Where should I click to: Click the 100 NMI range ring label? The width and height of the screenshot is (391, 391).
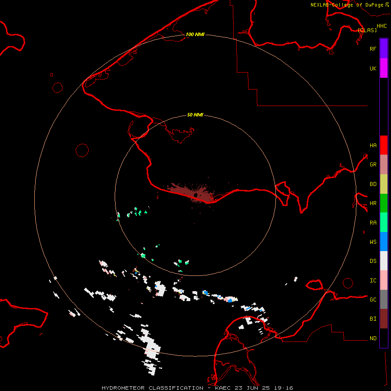(195, 34)
